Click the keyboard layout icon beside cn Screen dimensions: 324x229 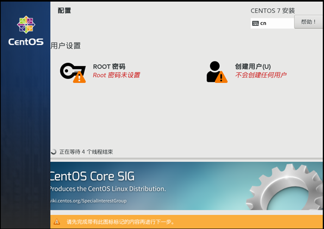255,23
